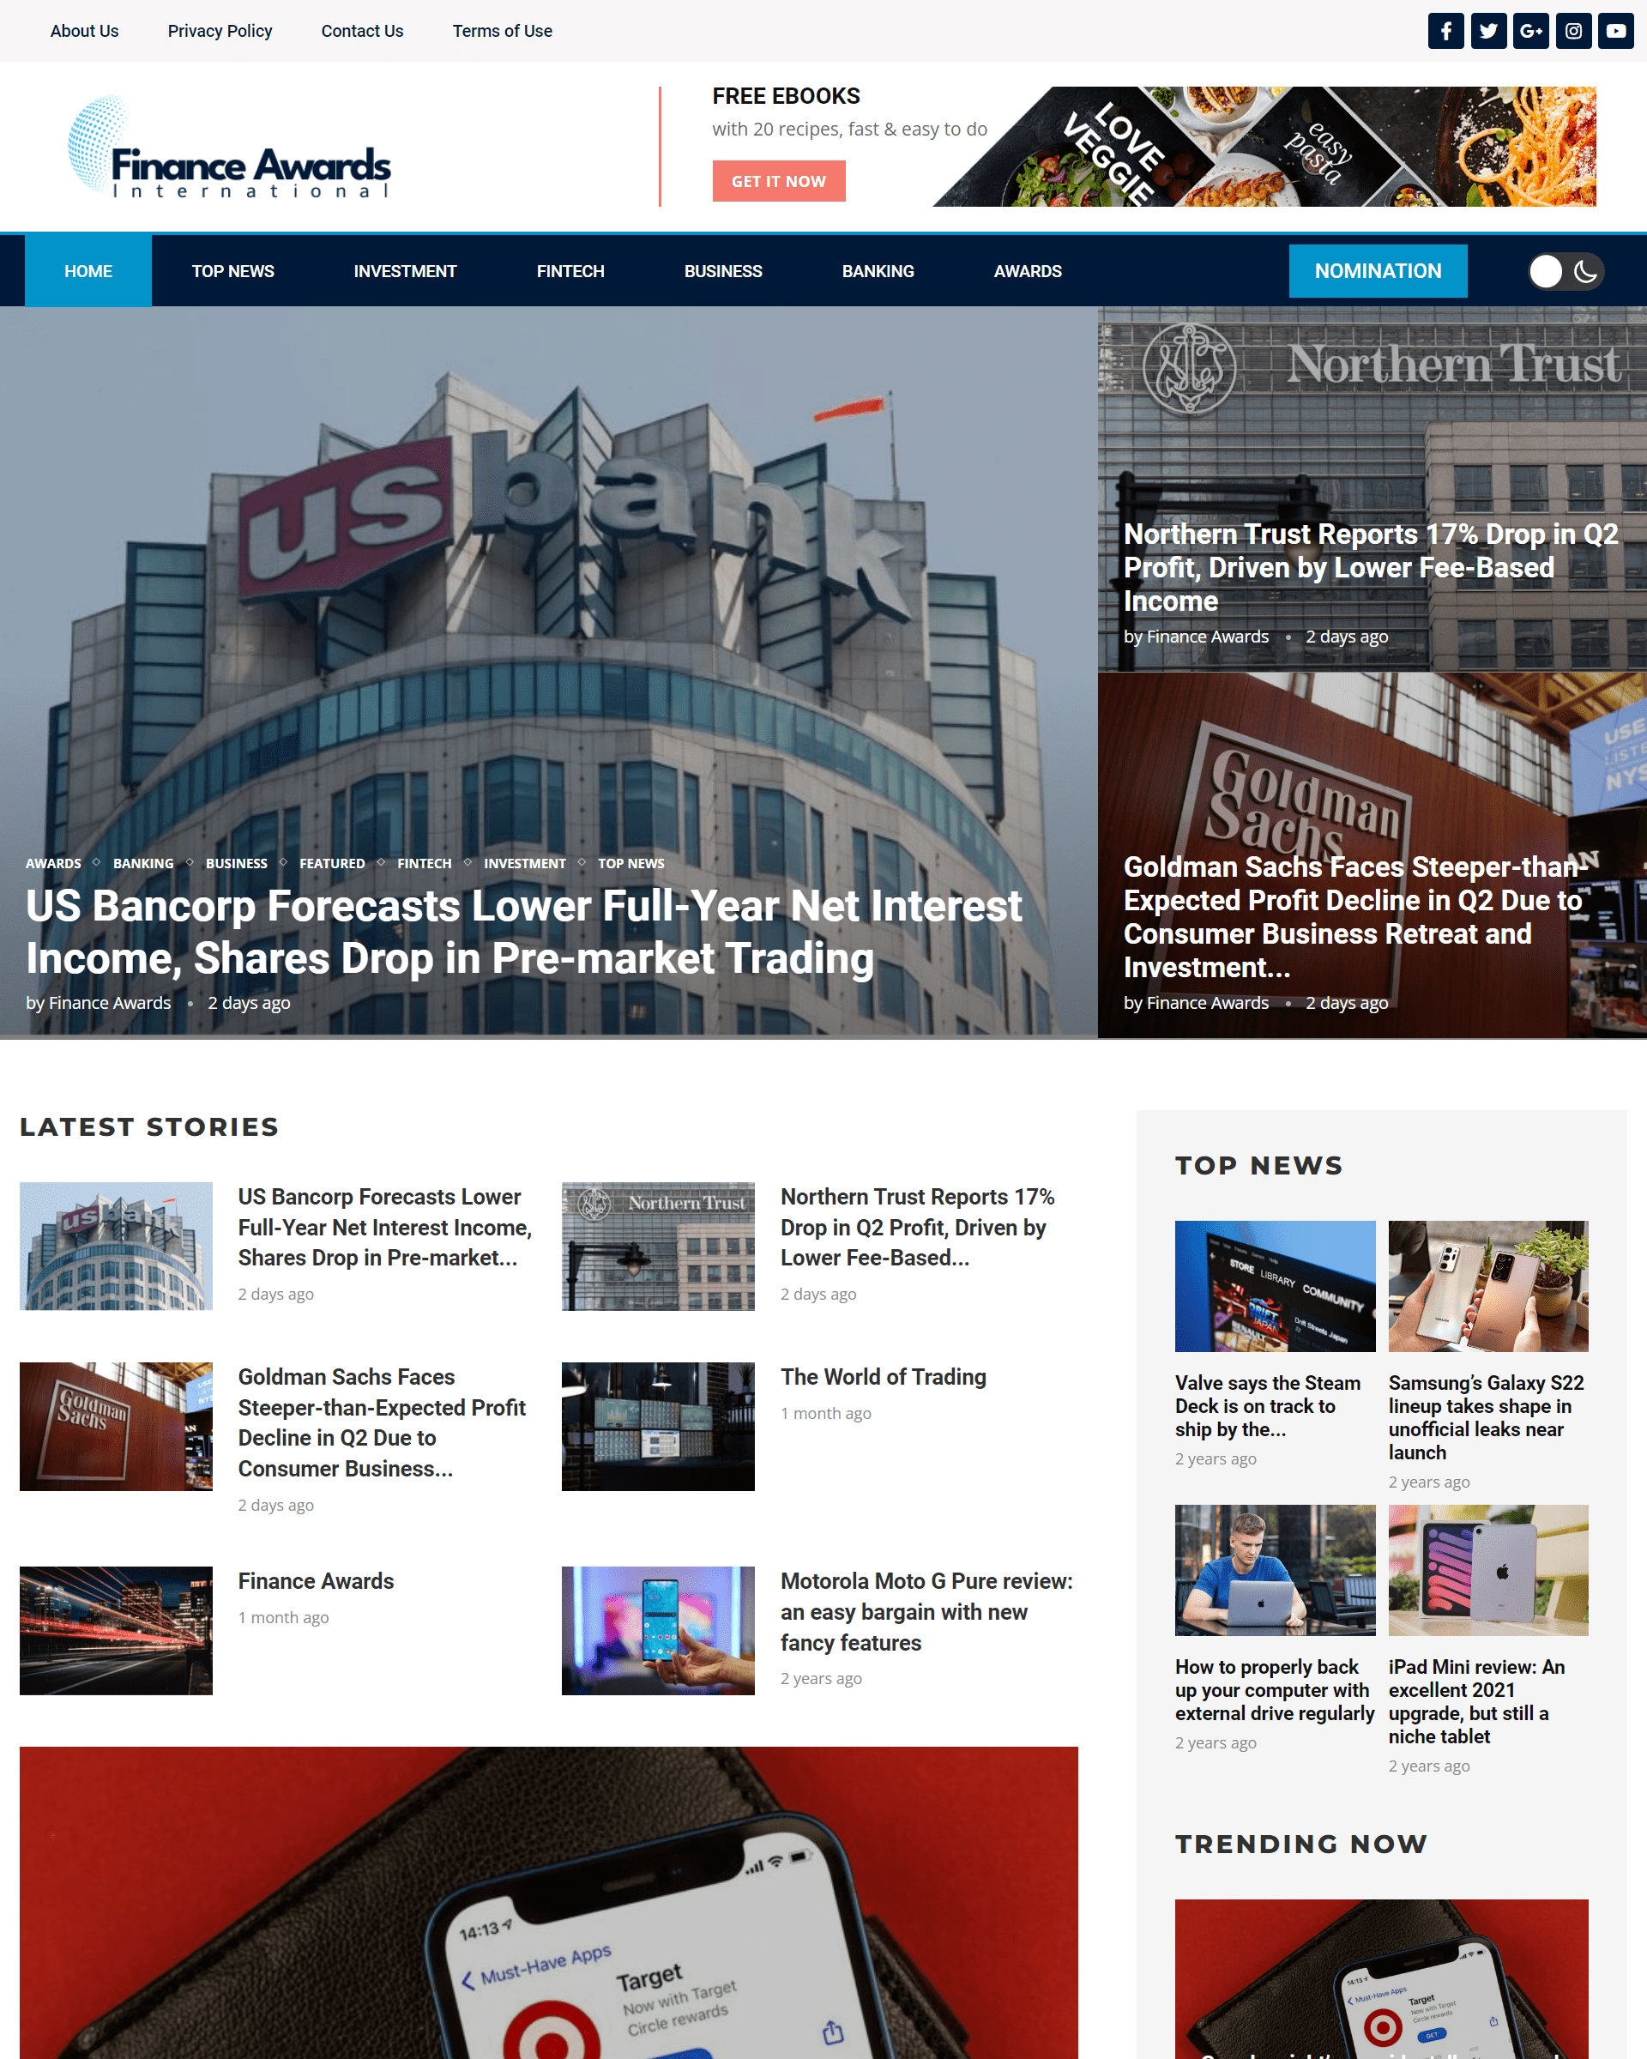Click 'by Finance Awards' under Northern Trust hero
This screenshot has height=2059, width=1647.
pyautogui.click(x=1196, y=637)
